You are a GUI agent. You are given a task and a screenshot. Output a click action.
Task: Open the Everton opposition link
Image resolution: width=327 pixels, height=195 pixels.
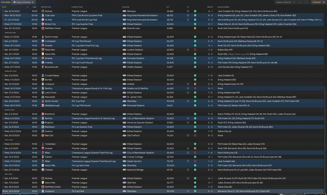[49, 131]
